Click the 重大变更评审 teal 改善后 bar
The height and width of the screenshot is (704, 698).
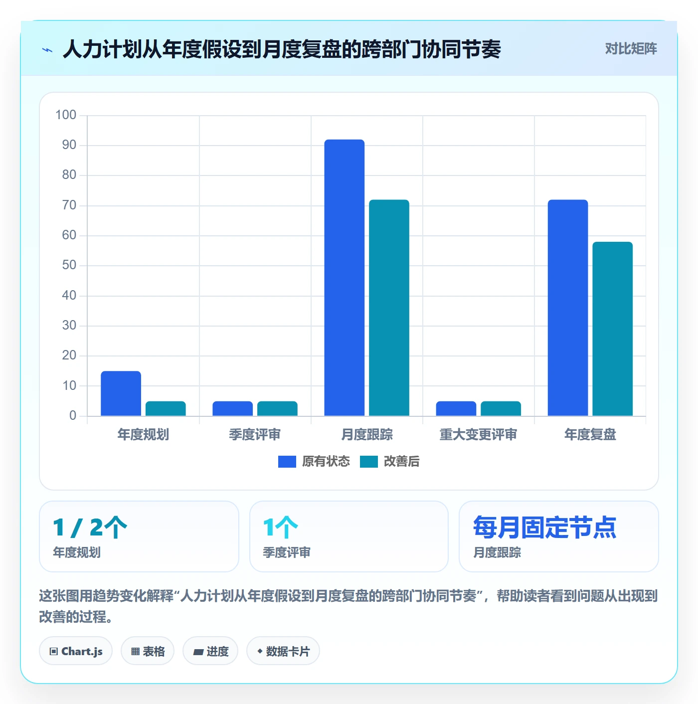[501, 408]
